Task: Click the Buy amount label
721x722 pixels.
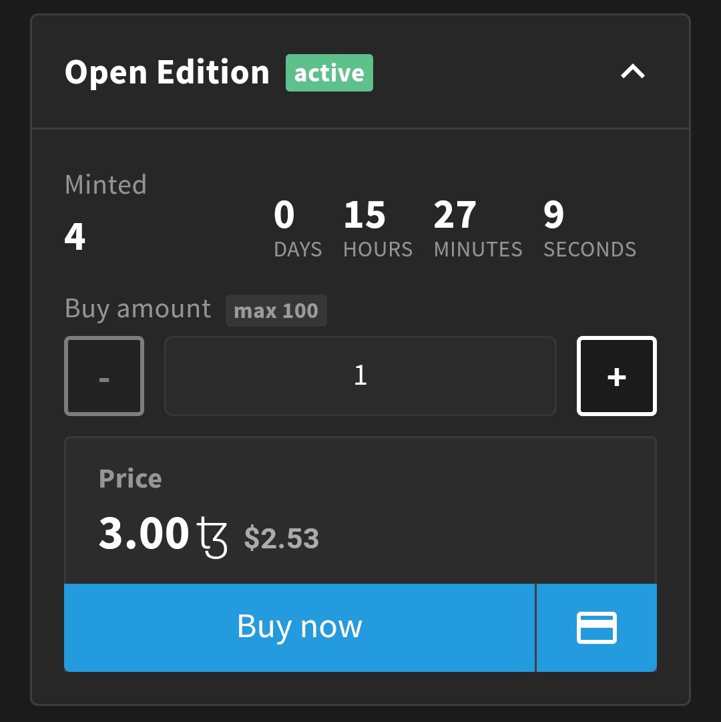Action: pyautogui.click(x=138, y=309)
